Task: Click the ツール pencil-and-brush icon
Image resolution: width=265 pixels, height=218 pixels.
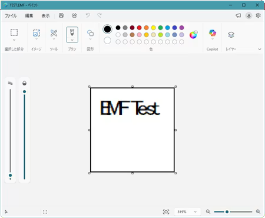Action: [x=54, y=33]
